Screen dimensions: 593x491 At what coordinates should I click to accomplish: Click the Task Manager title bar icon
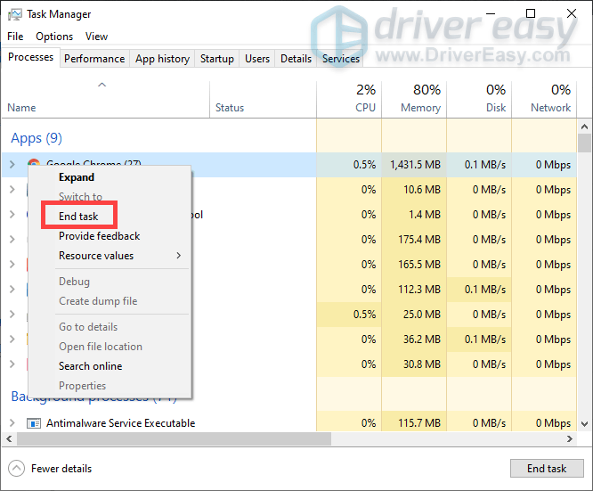[15, 14]
